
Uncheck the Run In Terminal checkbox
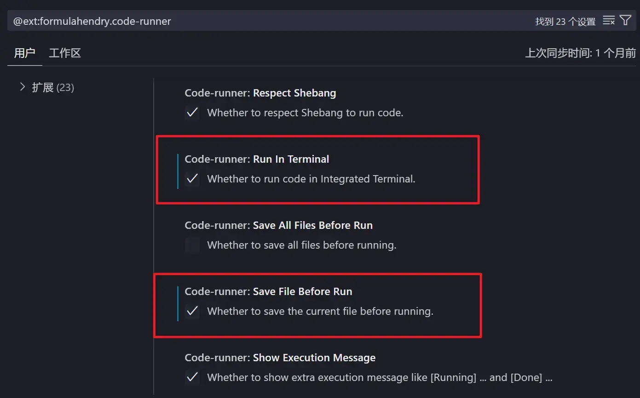point(192,179)
